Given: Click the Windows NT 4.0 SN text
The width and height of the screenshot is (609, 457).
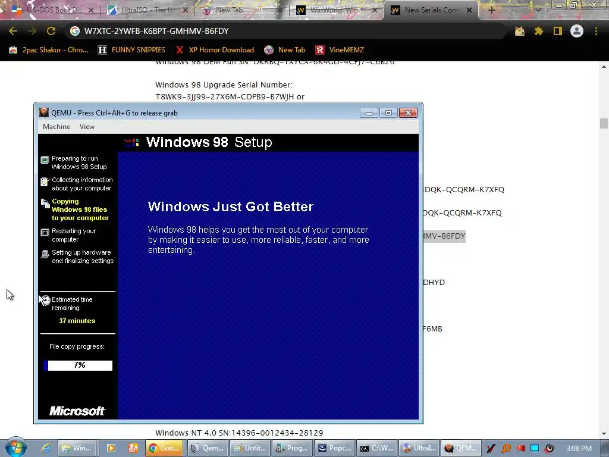Looking at the screenshot, I should pyautogui.click(x=239, y=433).
